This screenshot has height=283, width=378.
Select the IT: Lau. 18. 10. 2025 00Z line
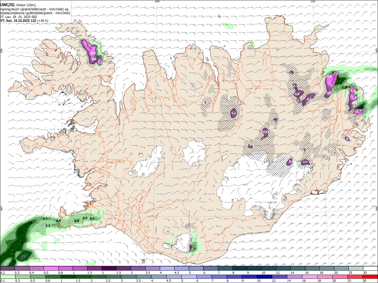[x=19, y=17]
